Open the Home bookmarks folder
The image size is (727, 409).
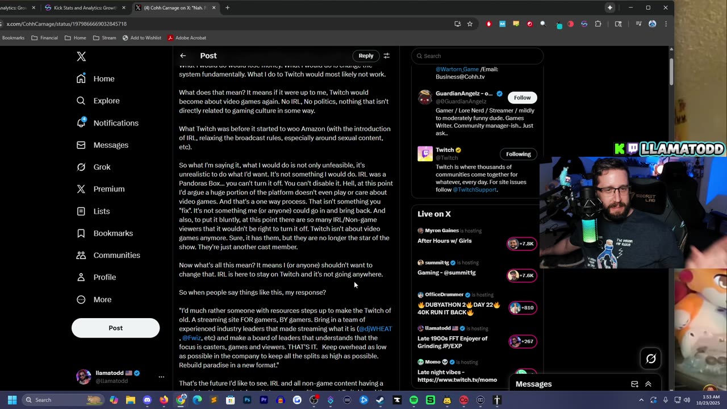[x=76, y=37]
